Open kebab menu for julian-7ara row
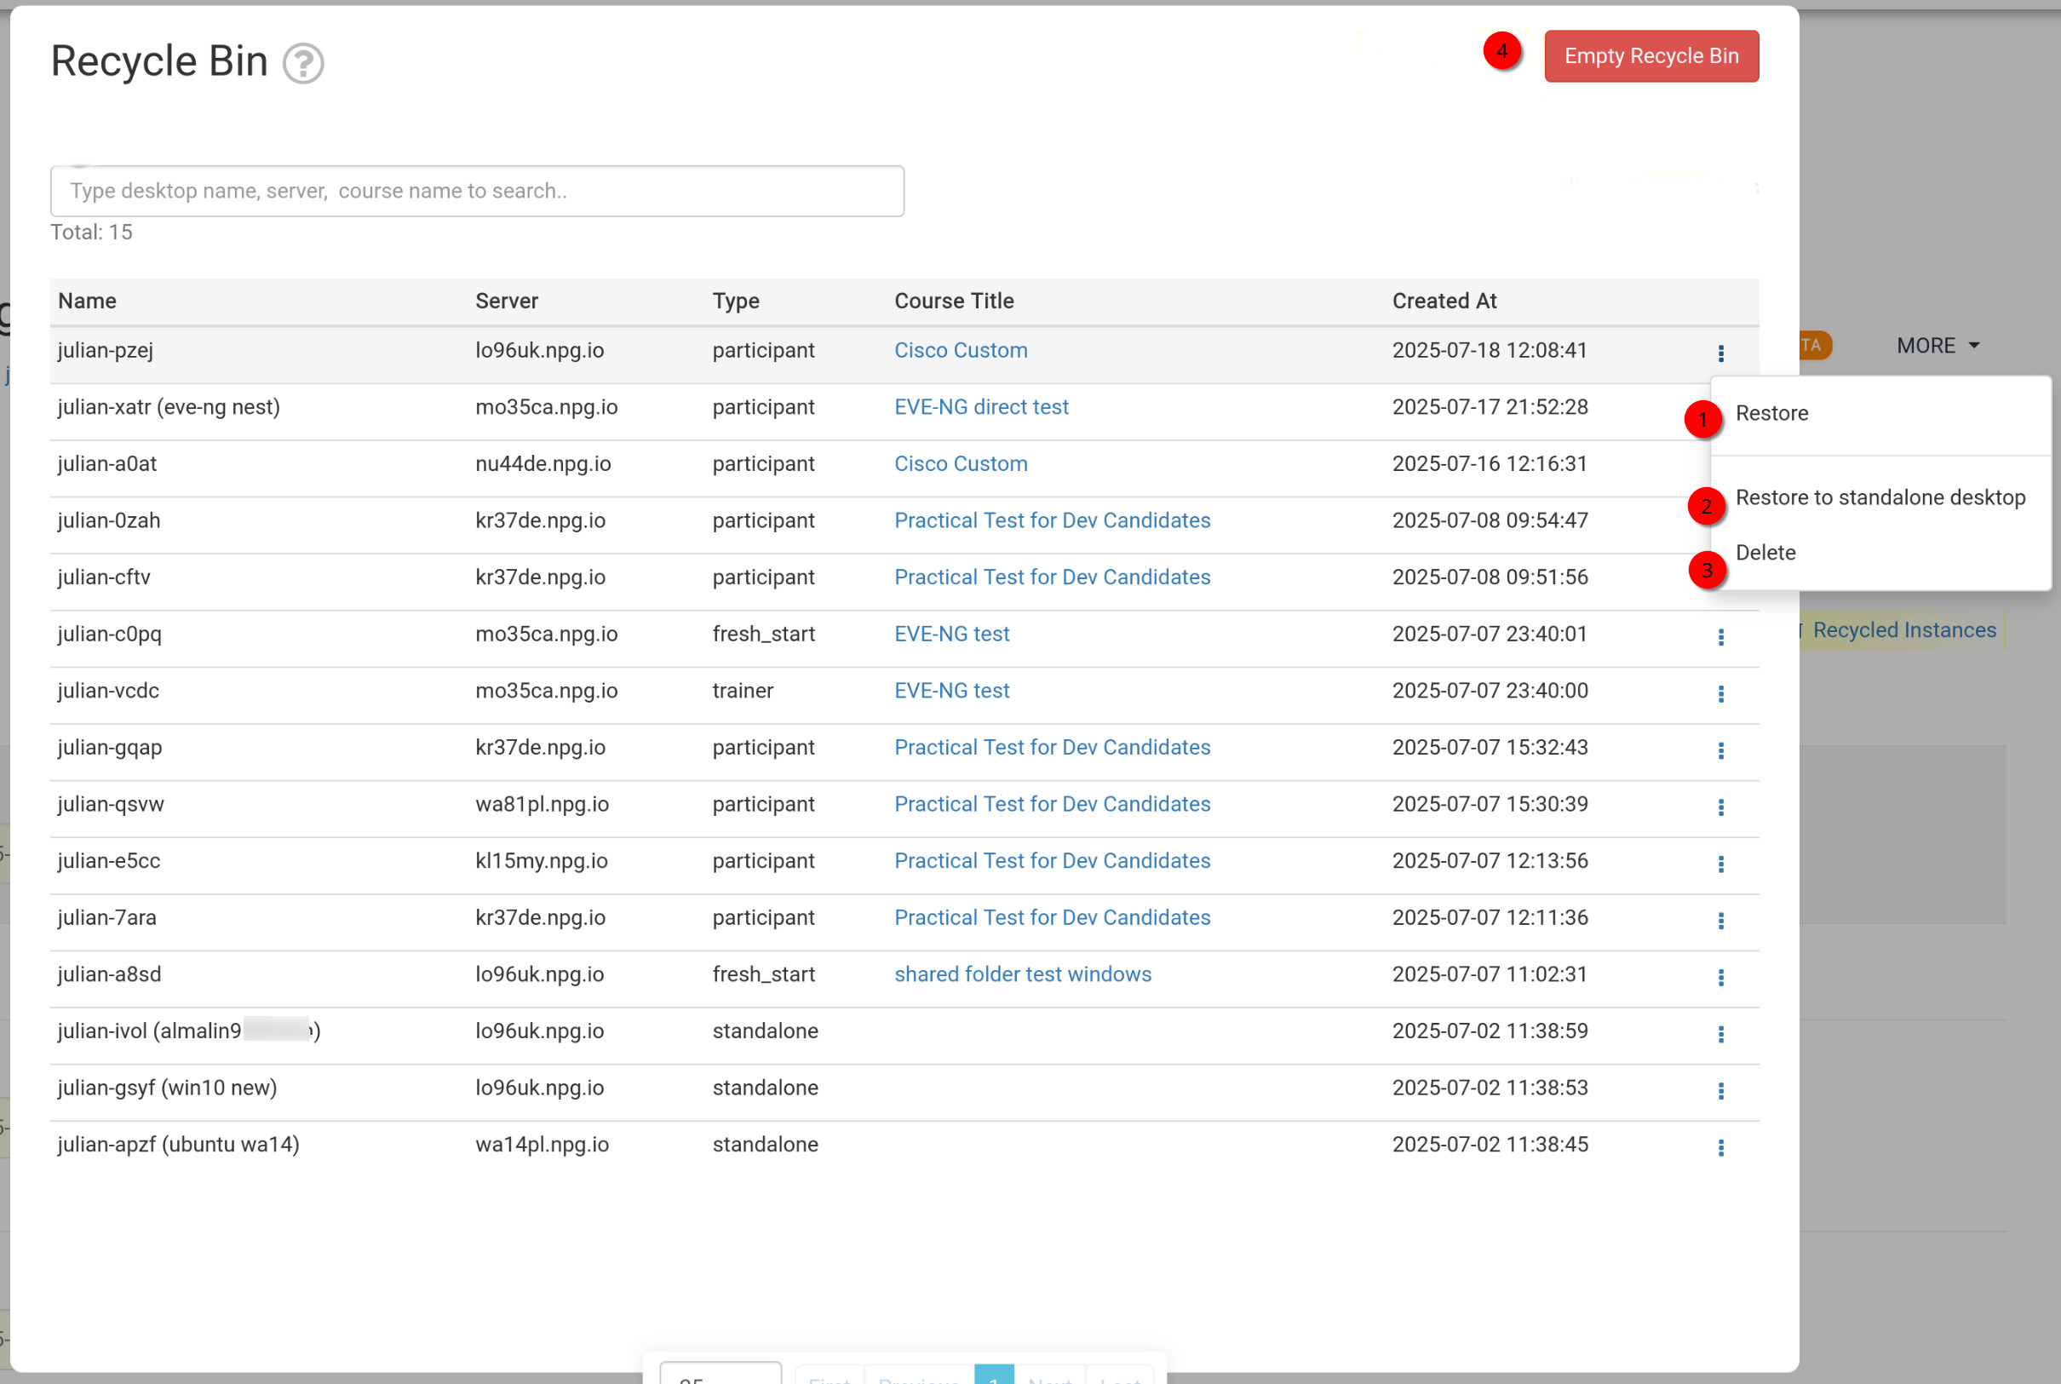Screen dimensions: 2061x1384 point(1720,921)
